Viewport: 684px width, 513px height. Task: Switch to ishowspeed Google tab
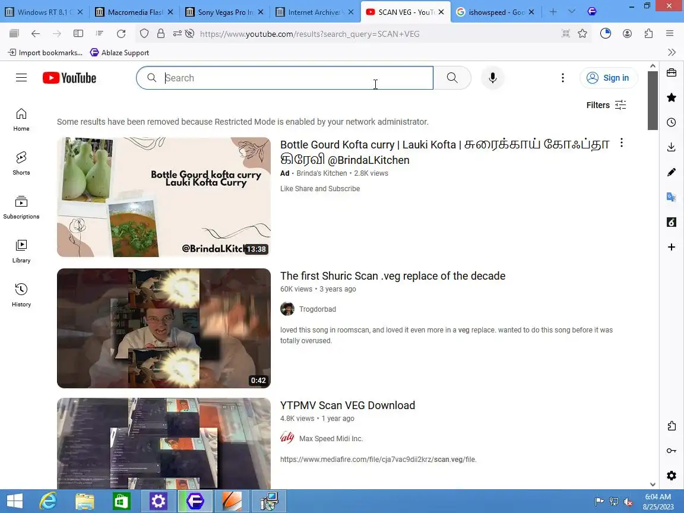(495, 12)
